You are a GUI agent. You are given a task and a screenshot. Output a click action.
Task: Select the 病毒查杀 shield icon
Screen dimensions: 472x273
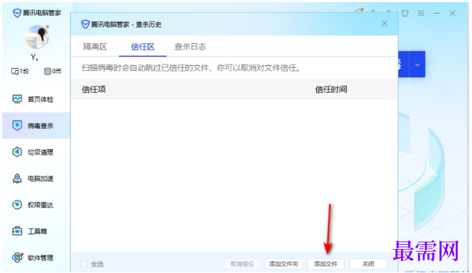pos(17,125)
